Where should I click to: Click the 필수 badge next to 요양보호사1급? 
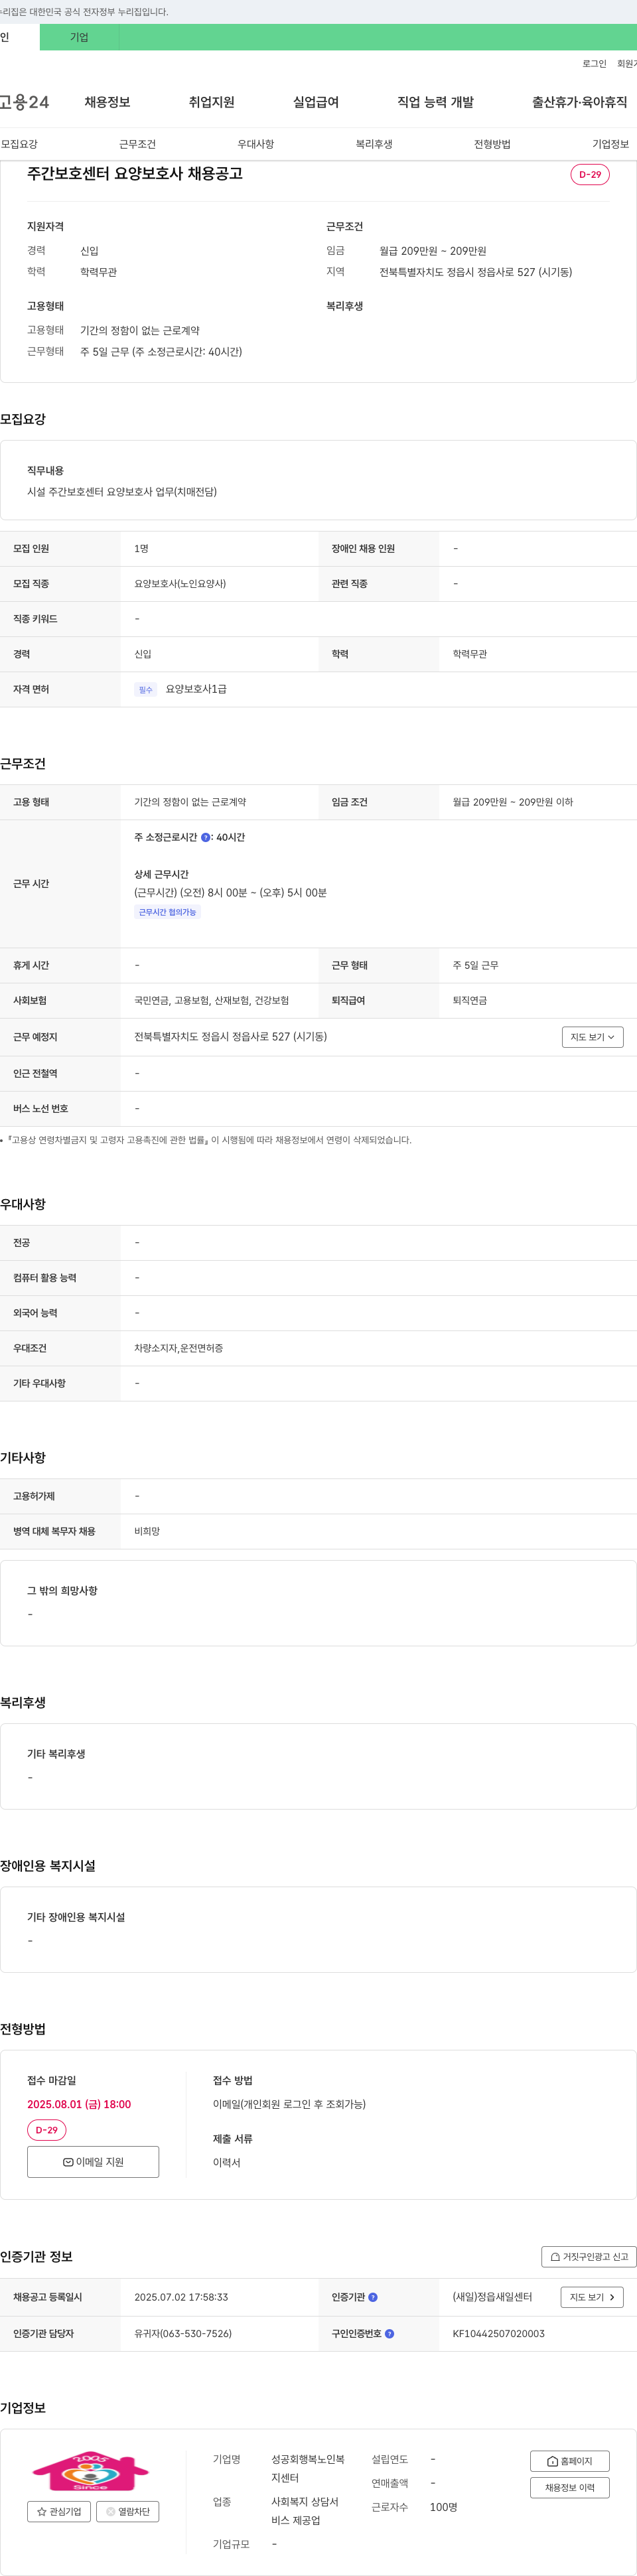(145, 689)
